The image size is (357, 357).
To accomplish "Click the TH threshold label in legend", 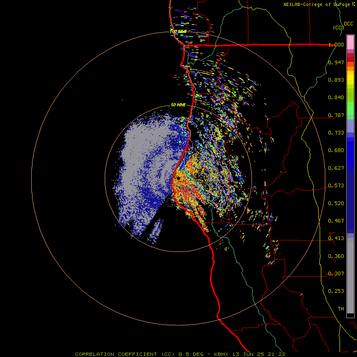I will 341,309.
